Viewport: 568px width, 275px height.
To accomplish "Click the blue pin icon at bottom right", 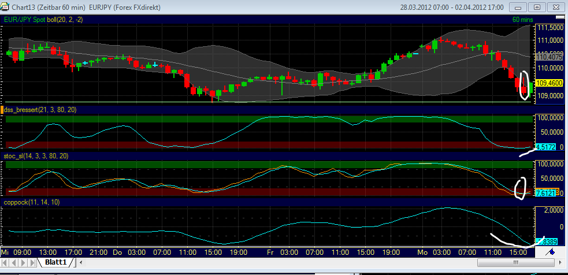I will [x=551, y=252].
